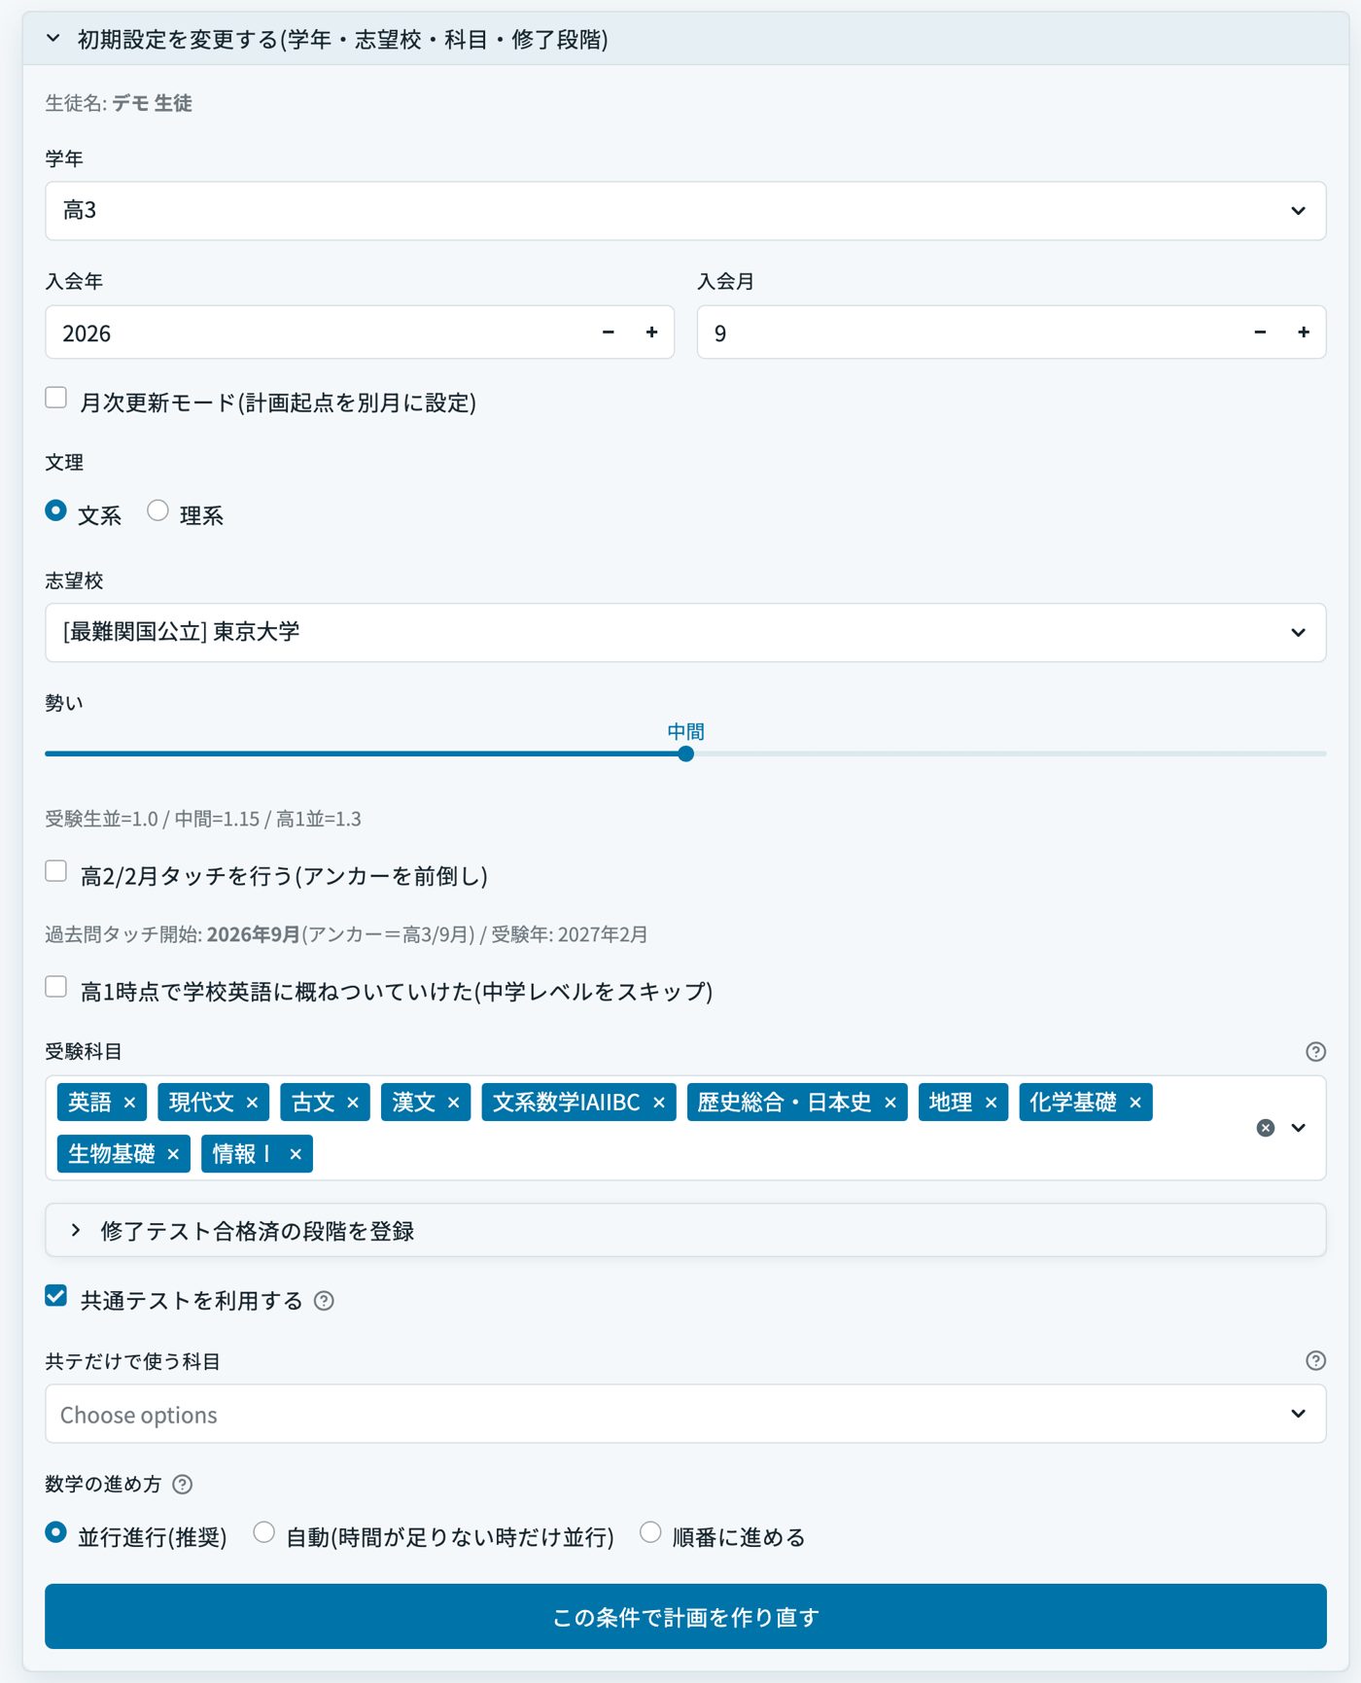Select the 理系 radio button
The width and height of the screenshot is (1361, 1683).
[x=157, y=510]
